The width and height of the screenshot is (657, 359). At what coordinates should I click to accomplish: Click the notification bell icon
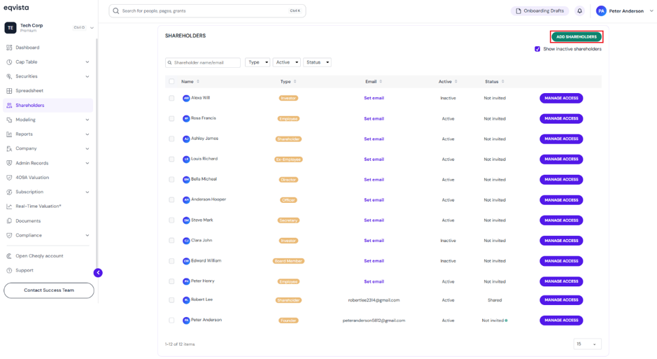579,11
